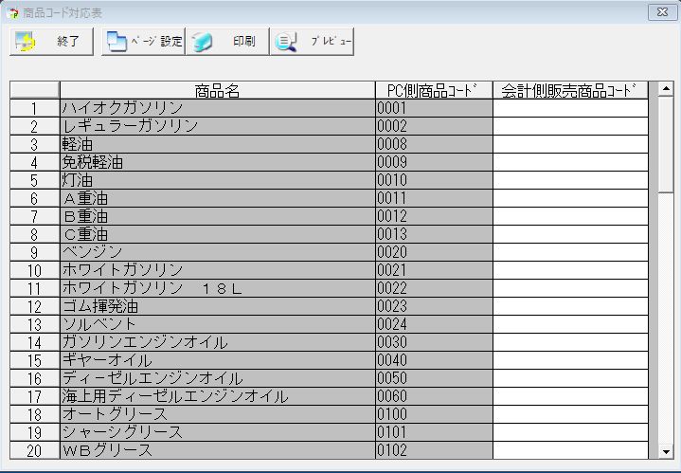The height and width of the screenshot is (473, 681).
Task: Select the ギヤーオイル product name cell
Action: (x=217, y=360)
